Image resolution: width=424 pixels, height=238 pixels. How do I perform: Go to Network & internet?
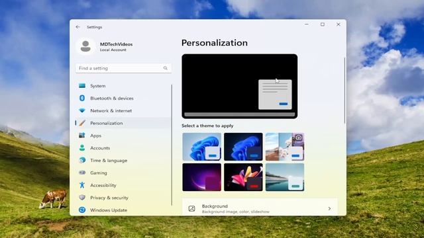pos(123,110)
